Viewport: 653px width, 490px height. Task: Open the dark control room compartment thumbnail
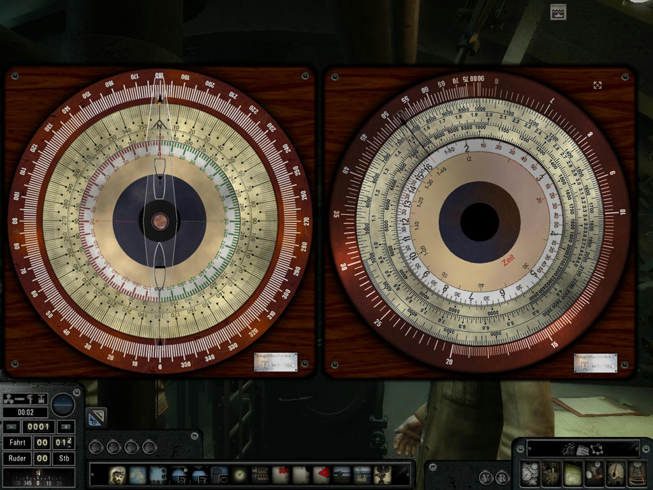pyautogui.click(x=552, y=473)
